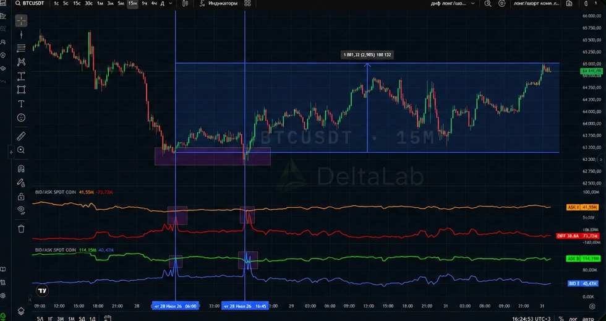Switch to the 30с timeframe

pos(88,4)
